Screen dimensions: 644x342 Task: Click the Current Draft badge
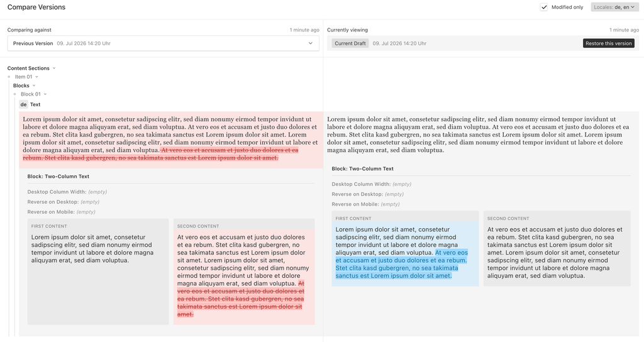click(x=350, y=43)
